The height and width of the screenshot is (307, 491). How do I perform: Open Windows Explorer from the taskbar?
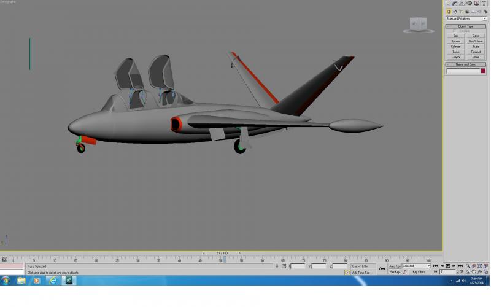(x=21, y=281)
